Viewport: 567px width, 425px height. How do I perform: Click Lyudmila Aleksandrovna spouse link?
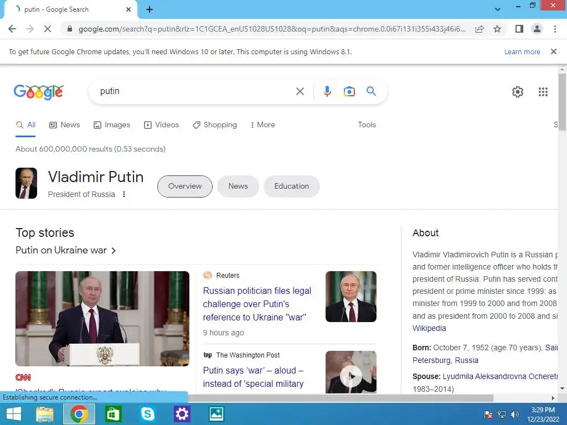[x=500, y=376]
